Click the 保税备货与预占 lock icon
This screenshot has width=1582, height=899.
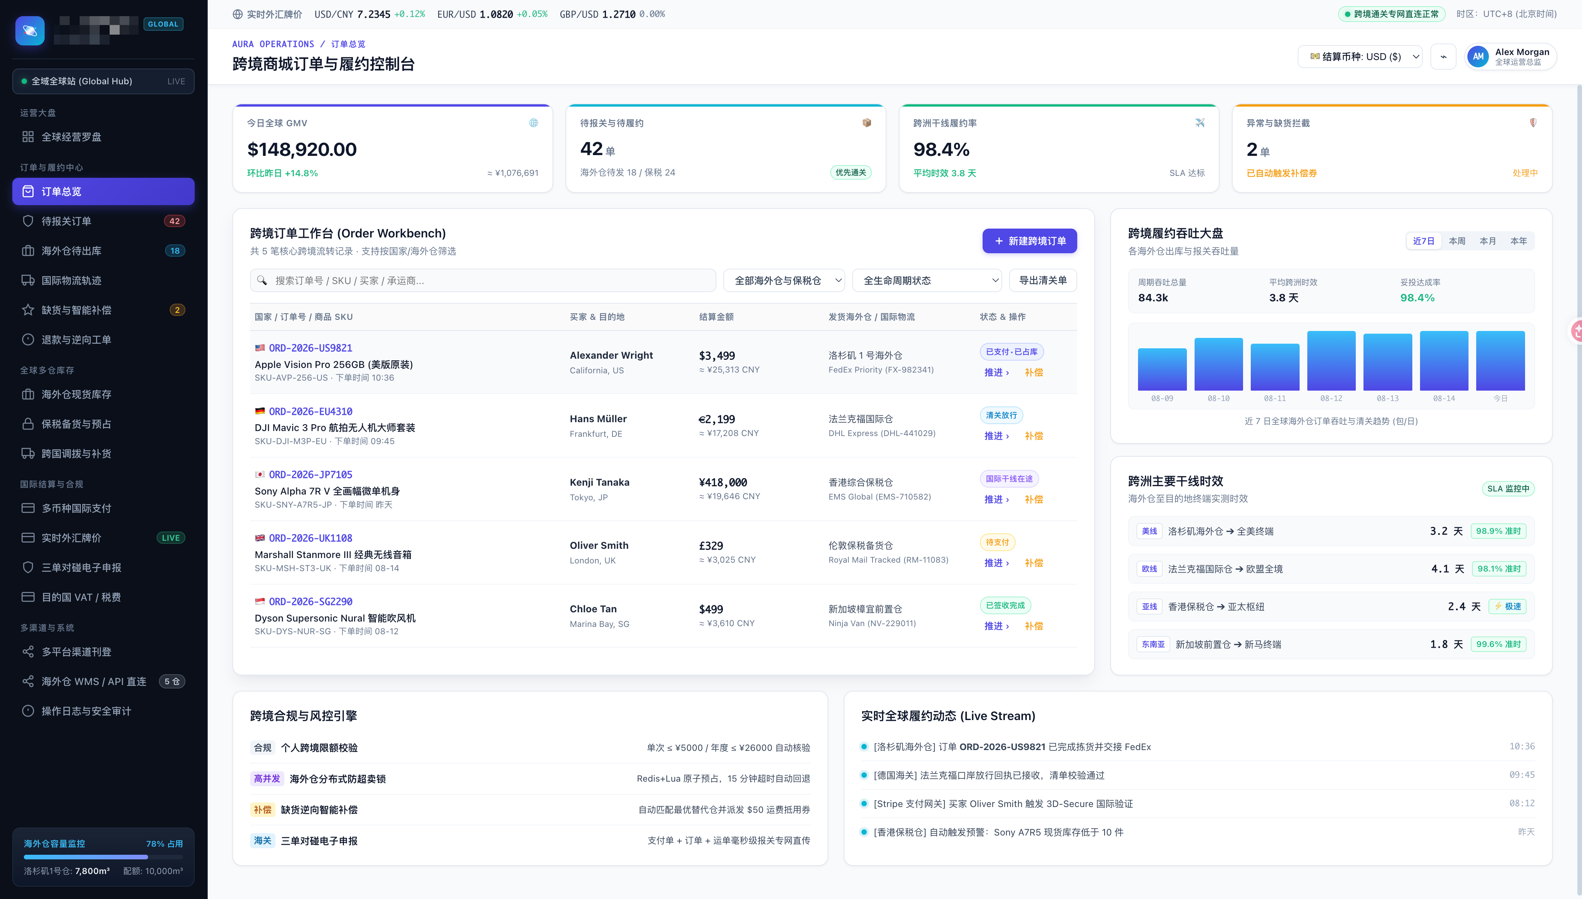click(x=28, y=424)
